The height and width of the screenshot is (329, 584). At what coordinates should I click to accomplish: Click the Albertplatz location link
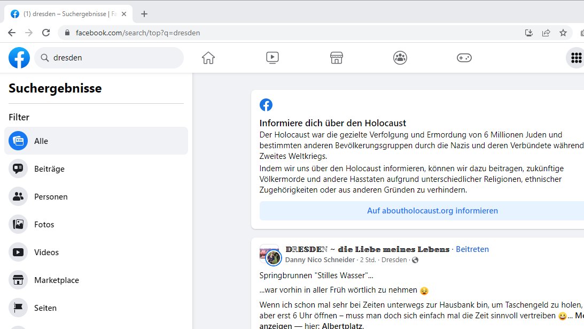[341, 326]
